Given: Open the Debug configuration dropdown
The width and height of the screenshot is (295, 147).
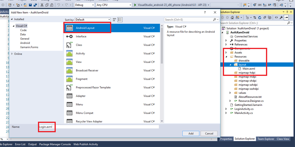Looking at the screenshot, I should coord(84,5).
